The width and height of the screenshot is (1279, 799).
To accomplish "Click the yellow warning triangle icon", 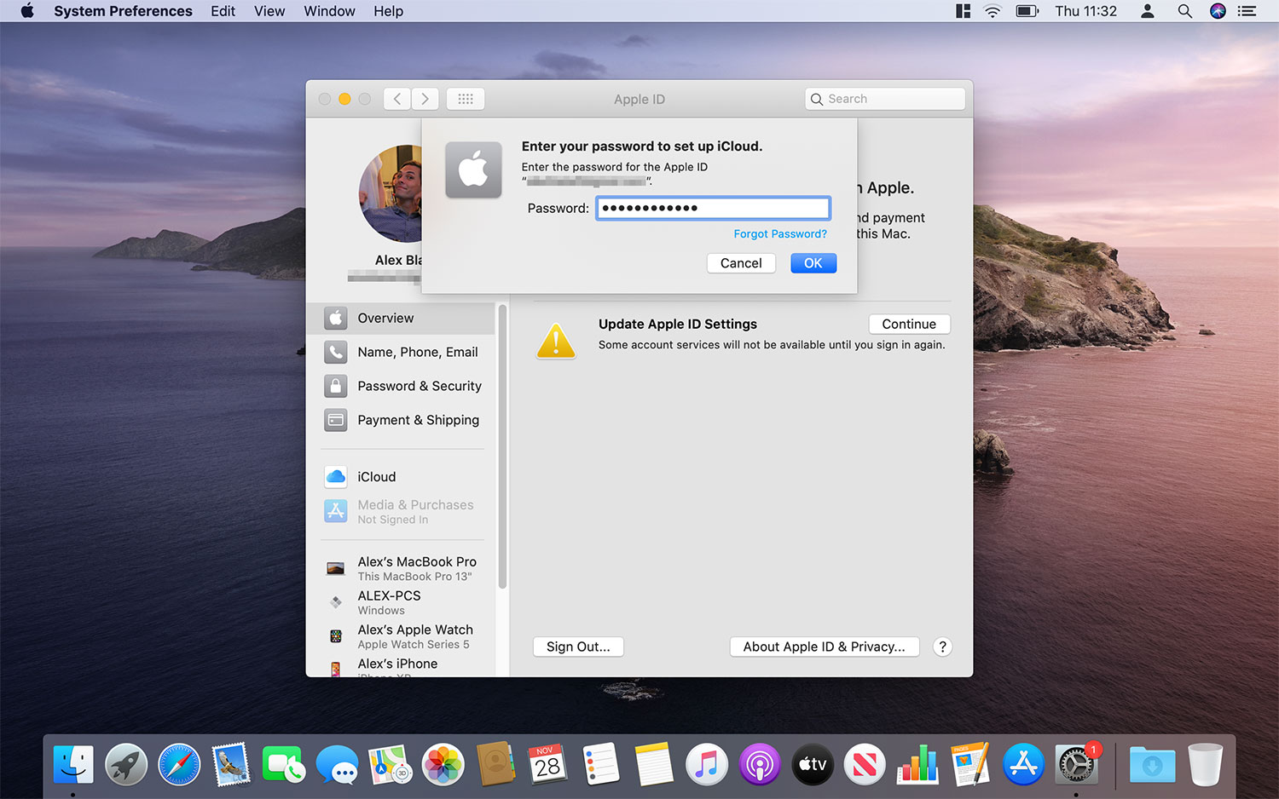I will point(556,341).
